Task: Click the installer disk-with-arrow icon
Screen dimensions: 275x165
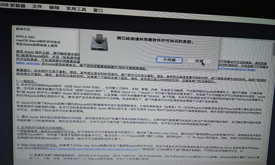Action: tap(99, 42)
